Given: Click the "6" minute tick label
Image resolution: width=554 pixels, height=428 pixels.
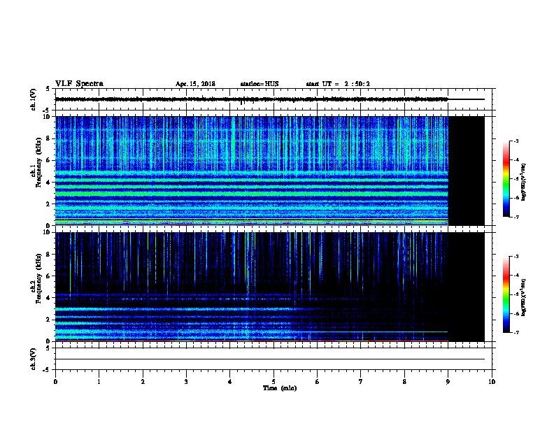Looking at the screenshot, I should tap(317, 382).
